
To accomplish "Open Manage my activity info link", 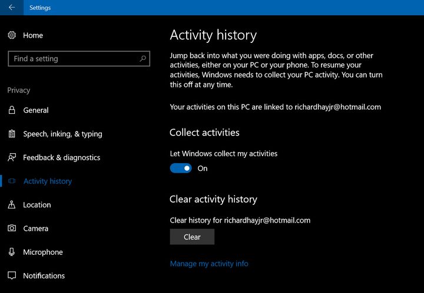I will [x=209, y=264].
